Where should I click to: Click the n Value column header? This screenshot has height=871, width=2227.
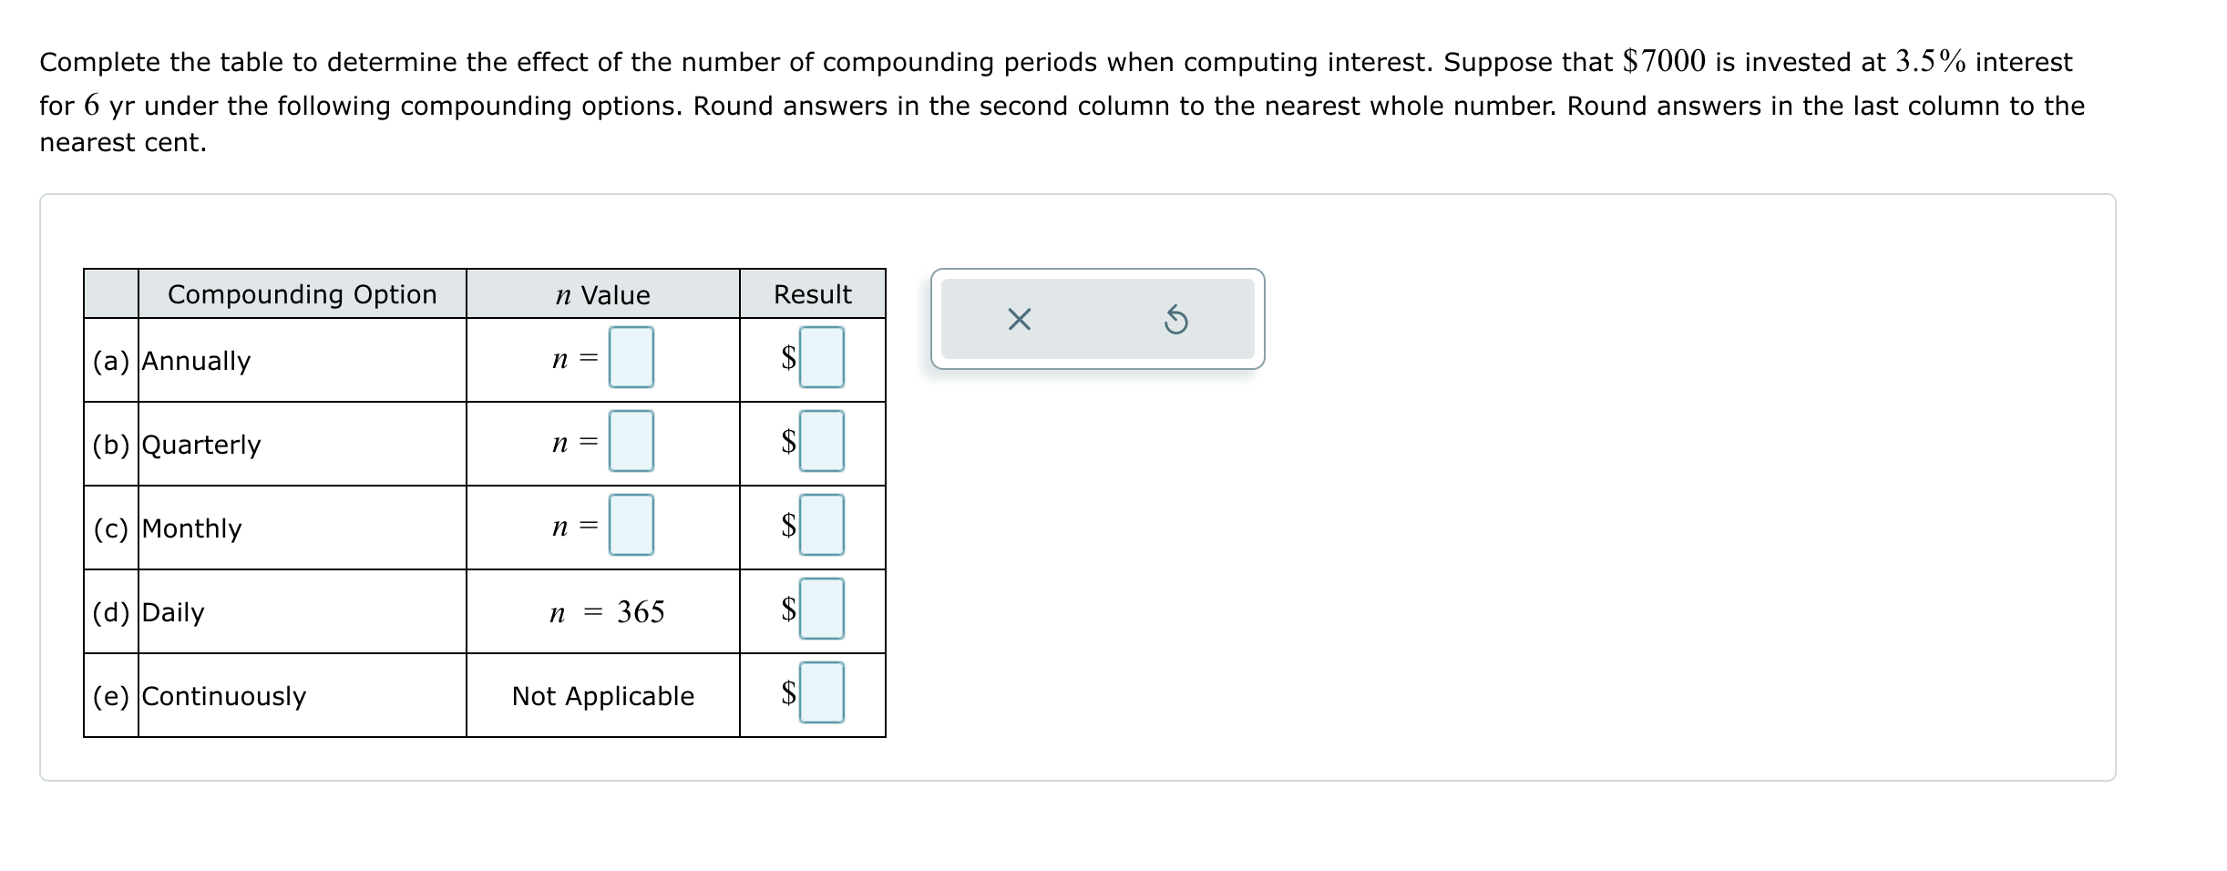click(x=603, y=293)
